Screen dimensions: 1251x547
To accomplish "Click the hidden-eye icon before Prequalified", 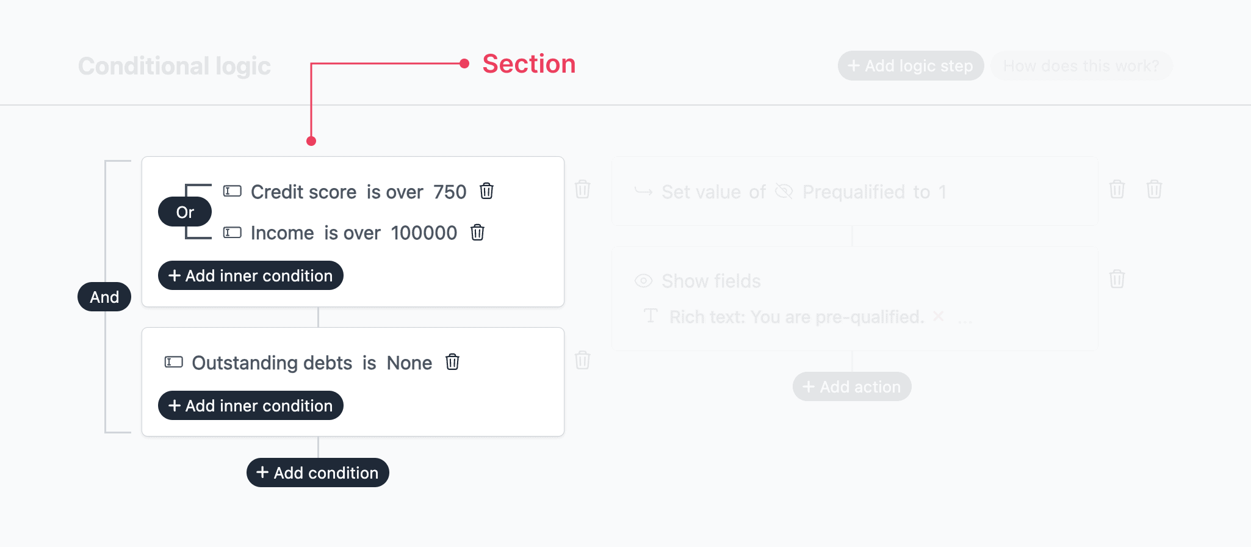I will point(784,192).
